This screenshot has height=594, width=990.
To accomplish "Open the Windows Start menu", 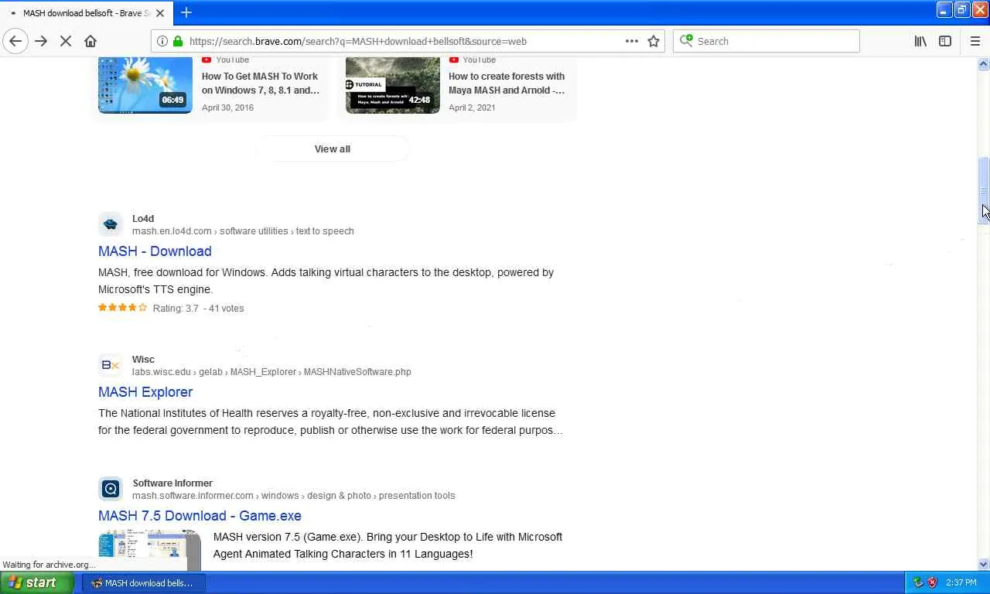I will click(x=37, y=582).
